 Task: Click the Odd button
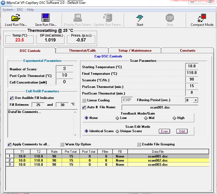182,131
